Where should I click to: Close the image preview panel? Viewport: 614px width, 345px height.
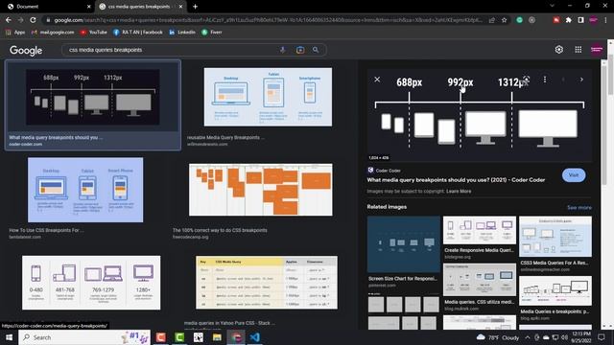(377, 80)
